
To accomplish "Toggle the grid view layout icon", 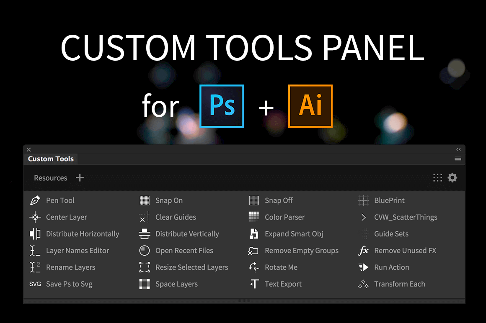I will [x=437, y=177].
